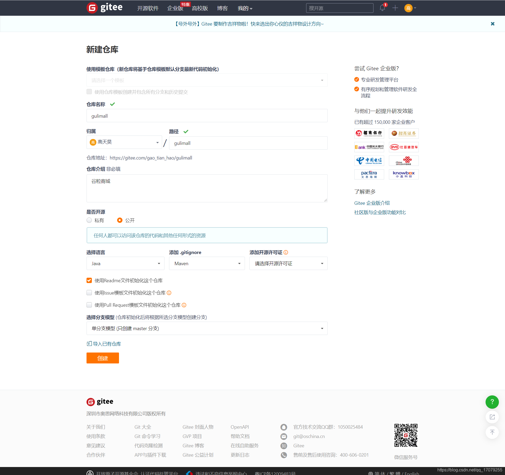The image size is (505, 475).
Task: Check 使用仓库模板创建并包含所有分支和历史提交
Action: pos(89,92)
